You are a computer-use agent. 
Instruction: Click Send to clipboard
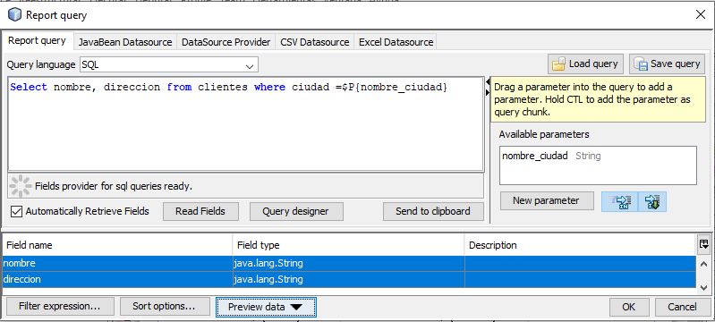point(433,212)
